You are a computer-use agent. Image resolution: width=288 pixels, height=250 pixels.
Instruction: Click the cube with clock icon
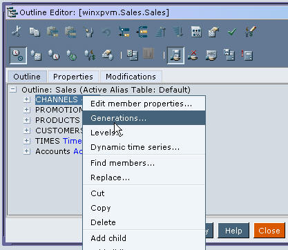pyautogui.click(x=54, y=55)
